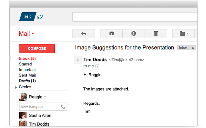Open the Mail dropdown menu

click(26, 34)
